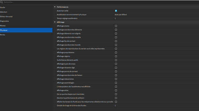
Task: Enable Affichage coordonnées éléments checkbox
Action: click(116, 30)
